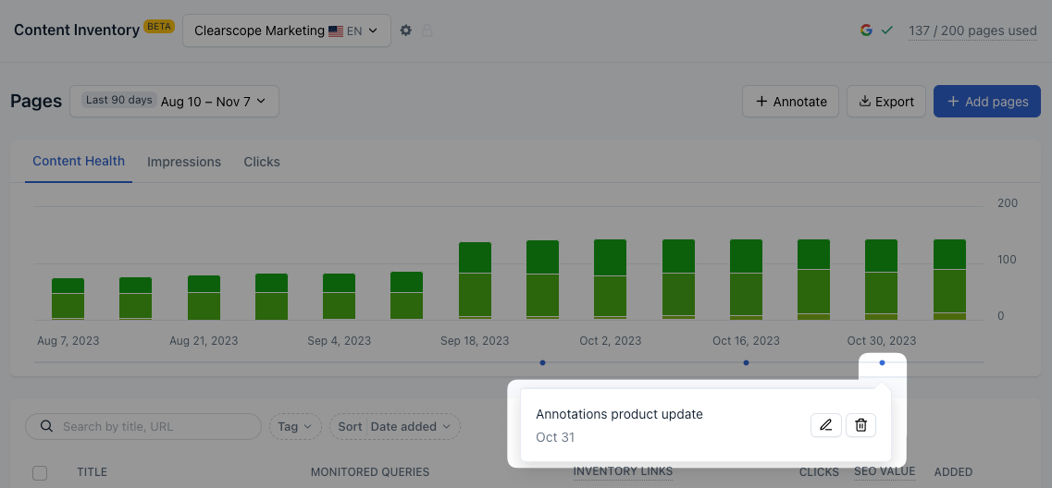Switch to the Content Health tab

79,162
